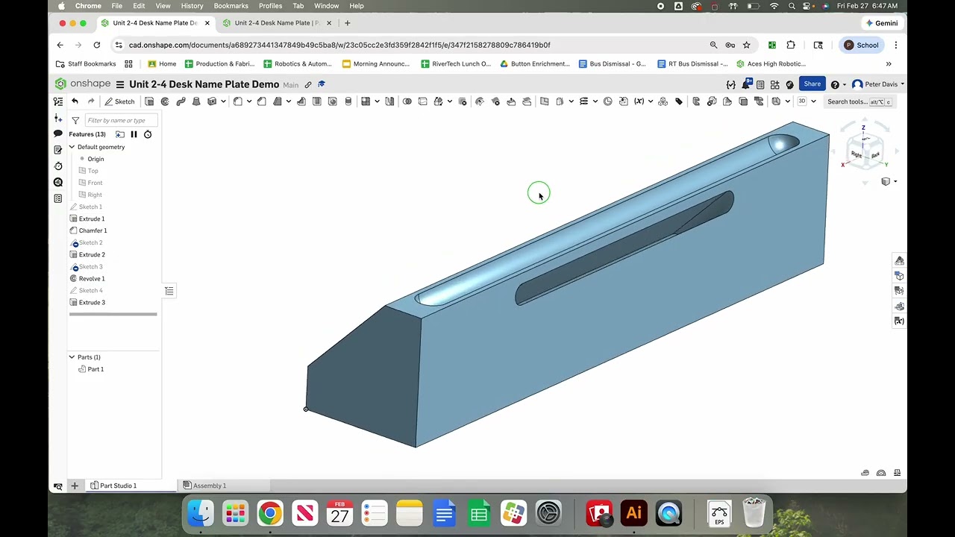Screen dimensions: 955x537
Task: Open the Feature tree toggle icon in toolbar
Action: 58,101
